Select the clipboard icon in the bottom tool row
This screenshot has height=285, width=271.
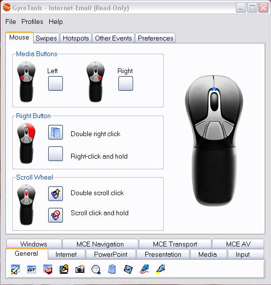coord(112,269)
